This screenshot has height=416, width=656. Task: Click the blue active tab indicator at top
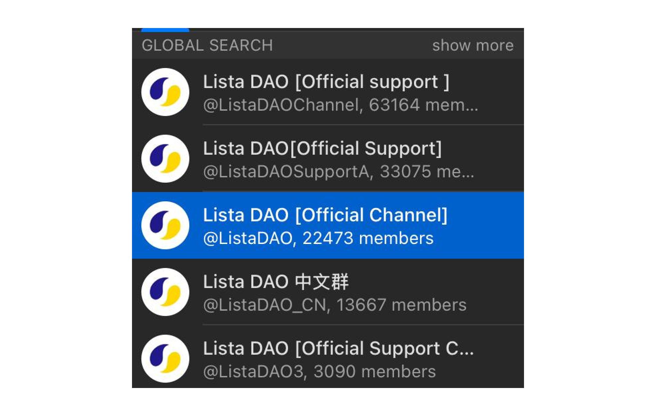pyautogui.click(x=165, y=30)
